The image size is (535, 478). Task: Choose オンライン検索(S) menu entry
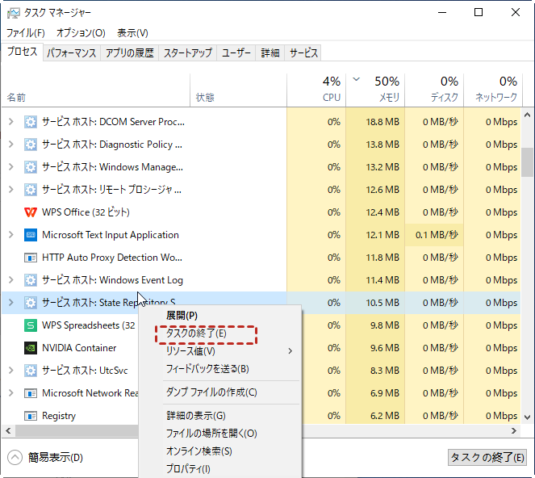coord(220,451)
